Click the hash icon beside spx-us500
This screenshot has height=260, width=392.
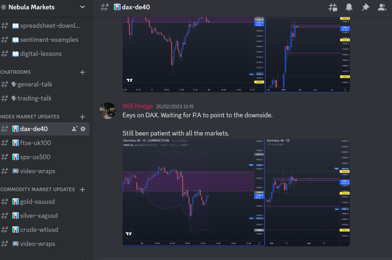(5, 157)
